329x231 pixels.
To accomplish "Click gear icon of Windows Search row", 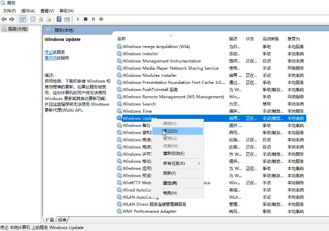I will coord(119,104).
